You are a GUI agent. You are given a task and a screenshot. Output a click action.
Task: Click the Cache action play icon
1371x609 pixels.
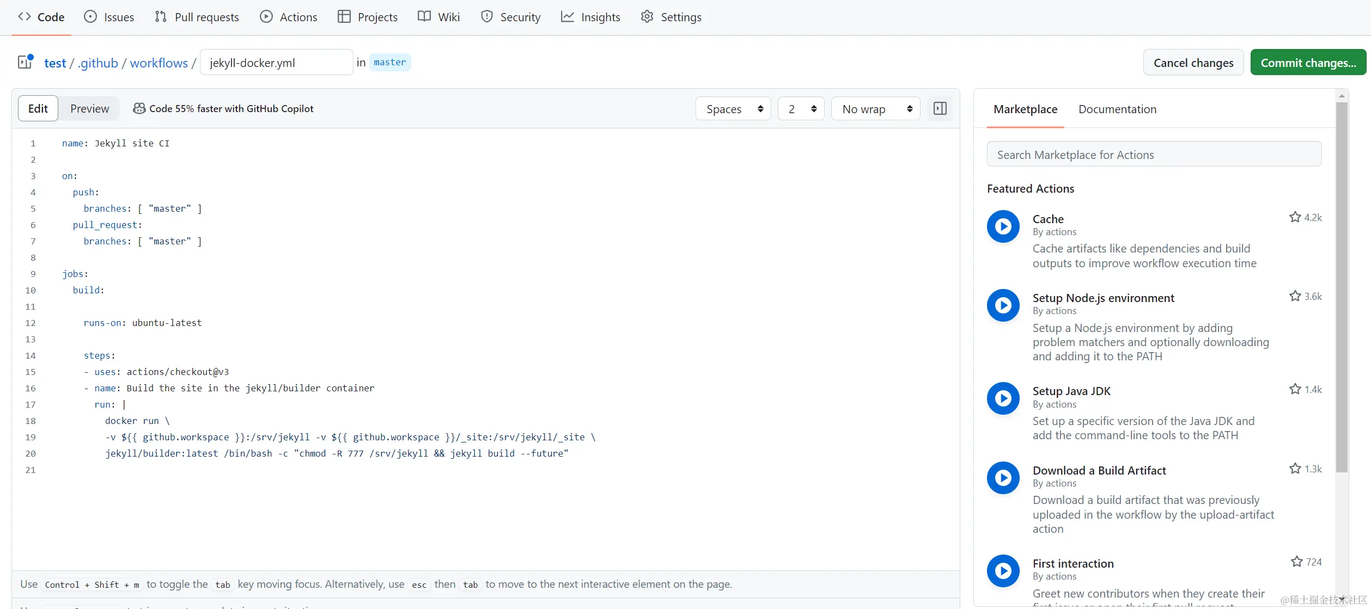click(1003, 226)
